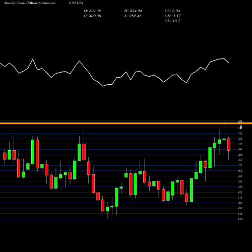The width and height of the screenshot is (252, 252).
Task: Click the 172 price axis label
Action: pyautogui.click(x=240, y=219)
